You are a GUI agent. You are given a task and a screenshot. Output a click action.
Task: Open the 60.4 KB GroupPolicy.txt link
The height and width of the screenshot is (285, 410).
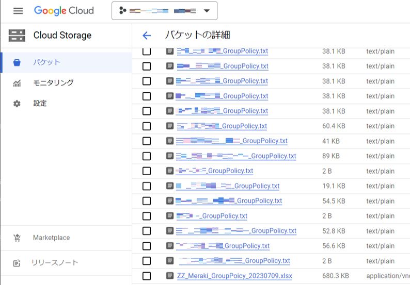(222, 126)
